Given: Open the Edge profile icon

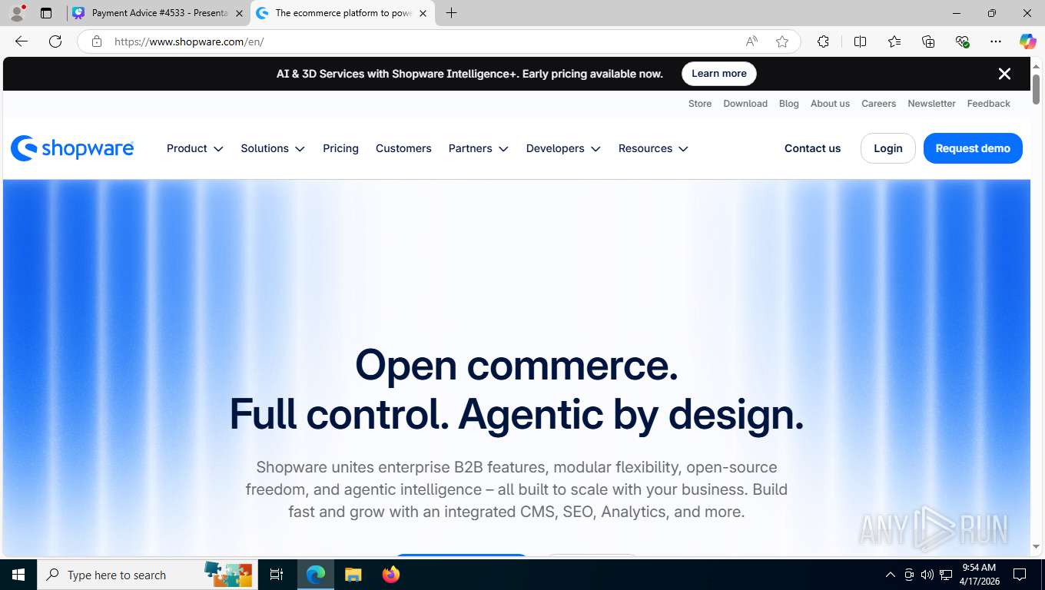Looking at the screenshot, I should (x=17, y=13).
